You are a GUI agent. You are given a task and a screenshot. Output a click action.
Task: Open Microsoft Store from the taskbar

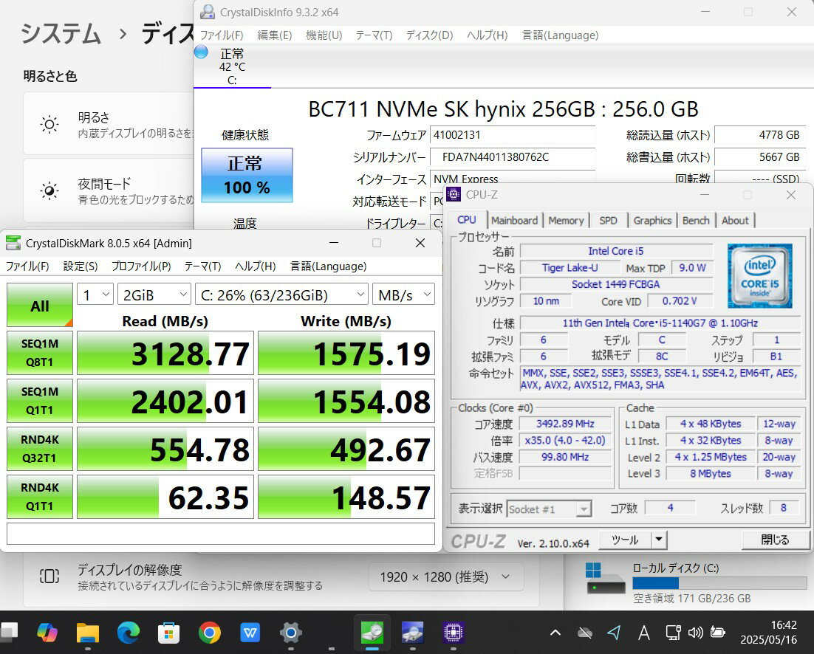(169, 632)
